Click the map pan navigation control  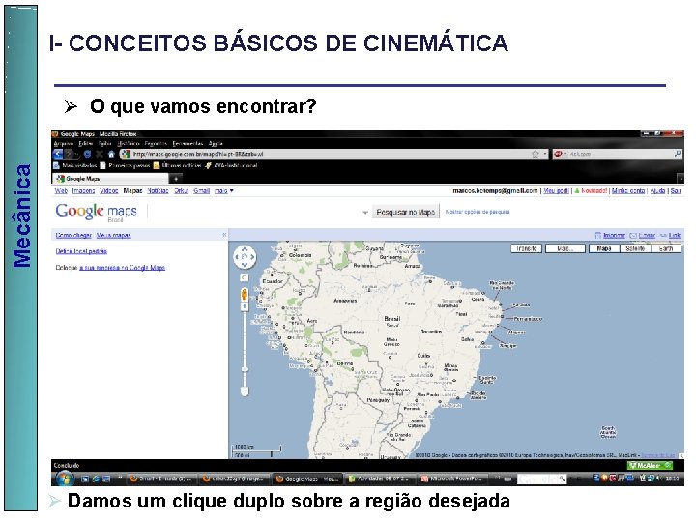pyautogui.click(x=245, y=257)
